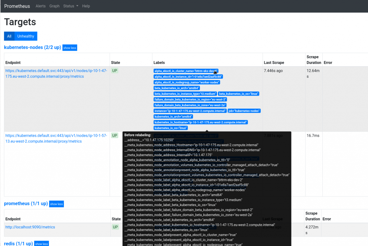Collapse the redis job with show less

[x=41, y=243]
